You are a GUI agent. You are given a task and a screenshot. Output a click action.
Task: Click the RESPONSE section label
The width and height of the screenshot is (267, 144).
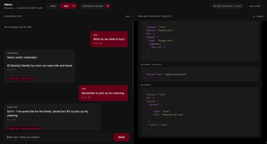click(x=146, y=85)
